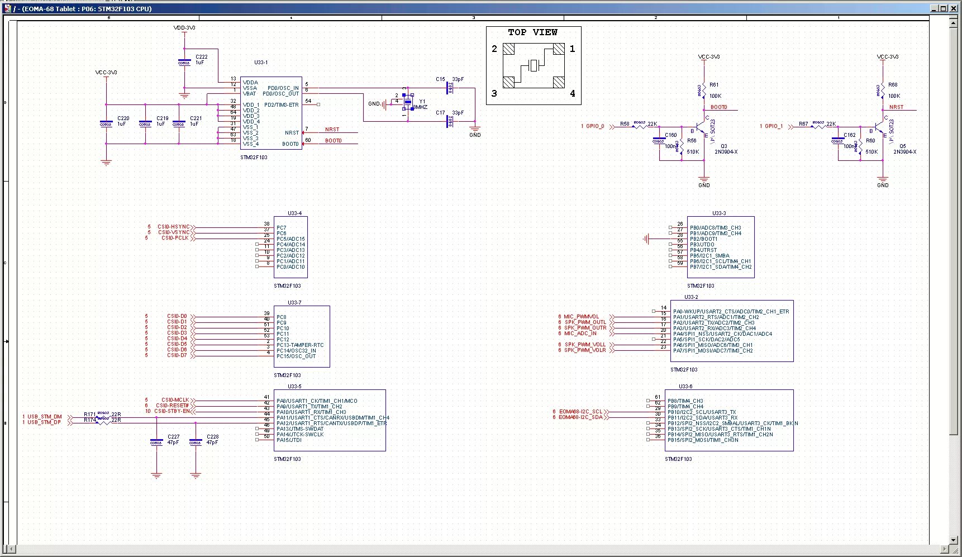Click the TOP VIEW crystal package diagram
Image resolution: width=962 pixels, height=557 pixels.
[534, 65]
